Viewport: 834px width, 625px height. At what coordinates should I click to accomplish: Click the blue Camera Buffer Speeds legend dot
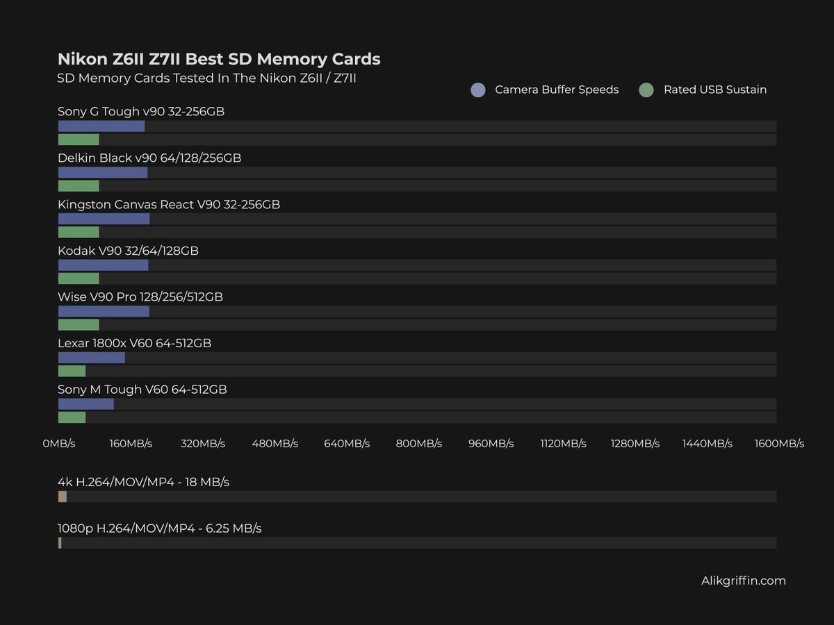pyautogui.click(x=478, y=90)
